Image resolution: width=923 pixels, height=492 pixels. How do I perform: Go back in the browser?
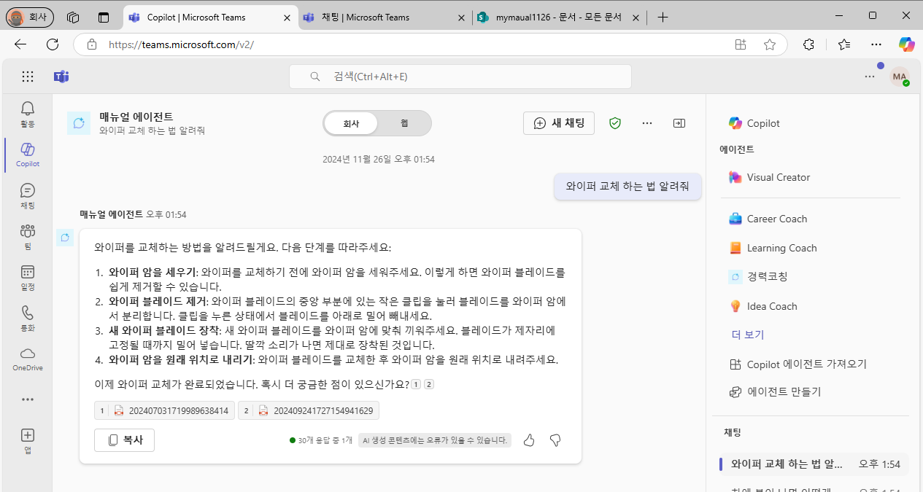click(20, 44)
